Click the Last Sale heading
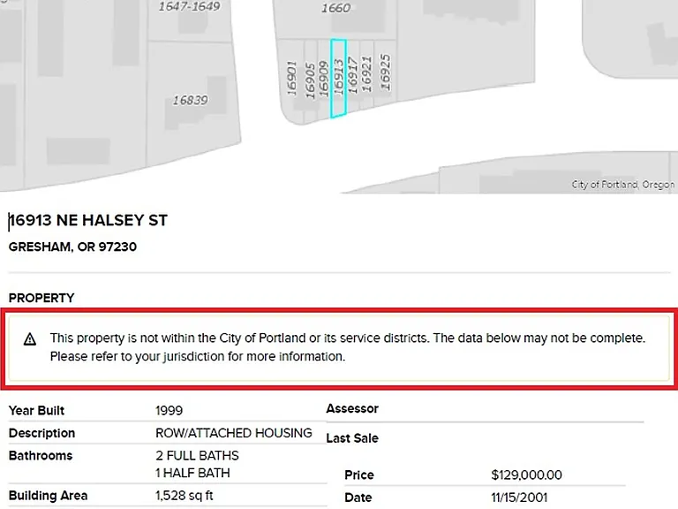This screenshot has height=509, width=678. click(352, 438)
